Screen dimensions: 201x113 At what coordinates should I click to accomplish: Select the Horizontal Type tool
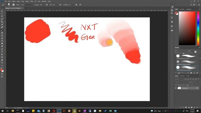[2, 52]
